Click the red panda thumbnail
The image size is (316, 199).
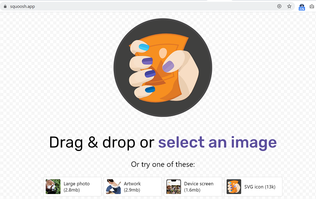[x=53, y=187]
